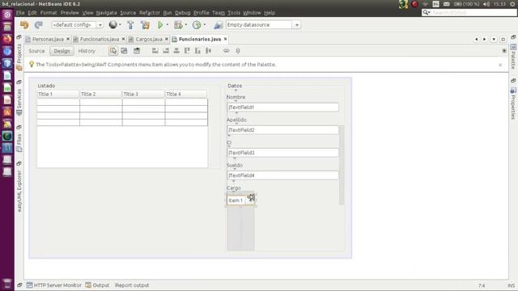518x291 pixels.
Task: Switch to the Cargos.java tab
Action: pyautogui.click(x=149, y=39)
